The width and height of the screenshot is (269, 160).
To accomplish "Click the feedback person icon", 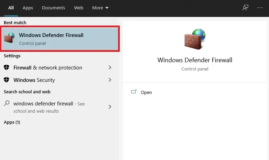I will click(245, 8).
